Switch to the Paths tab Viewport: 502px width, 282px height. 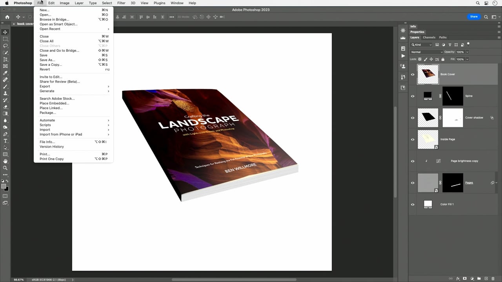click(443, 38)
